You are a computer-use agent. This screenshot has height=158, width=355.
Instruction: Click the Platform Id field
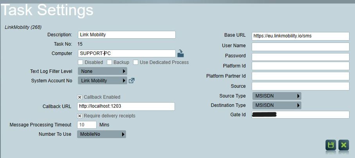[301, 66]
